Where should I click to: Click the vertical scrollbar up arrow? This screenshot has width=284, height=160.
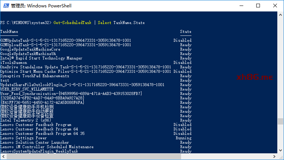pyautogui.click(x=280, y=15)
